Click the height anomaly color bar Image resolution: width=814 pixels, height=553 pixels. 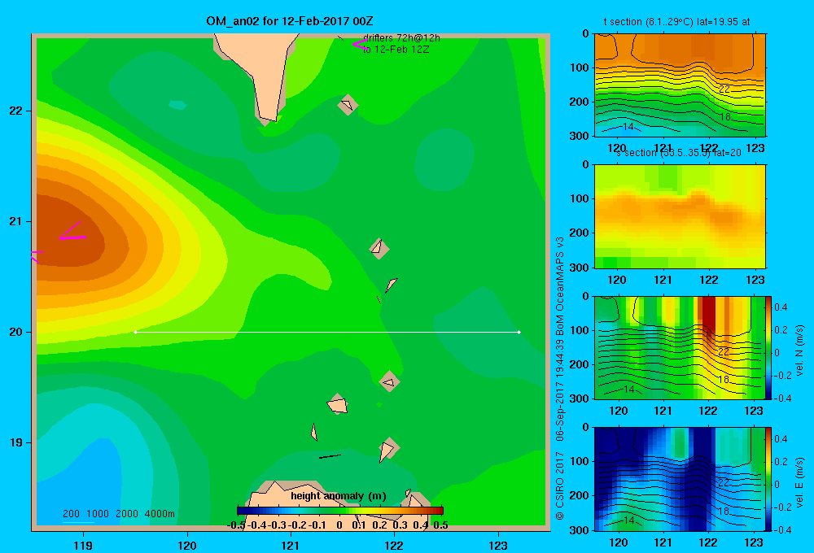click(340, 511)
